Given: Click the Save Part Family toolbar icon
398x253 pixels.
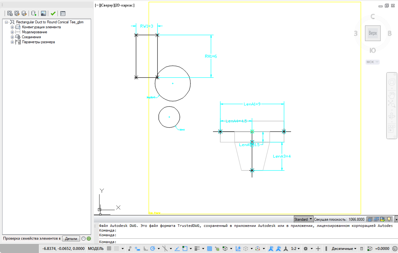Looking at the screenshot, I should (10, 13).
